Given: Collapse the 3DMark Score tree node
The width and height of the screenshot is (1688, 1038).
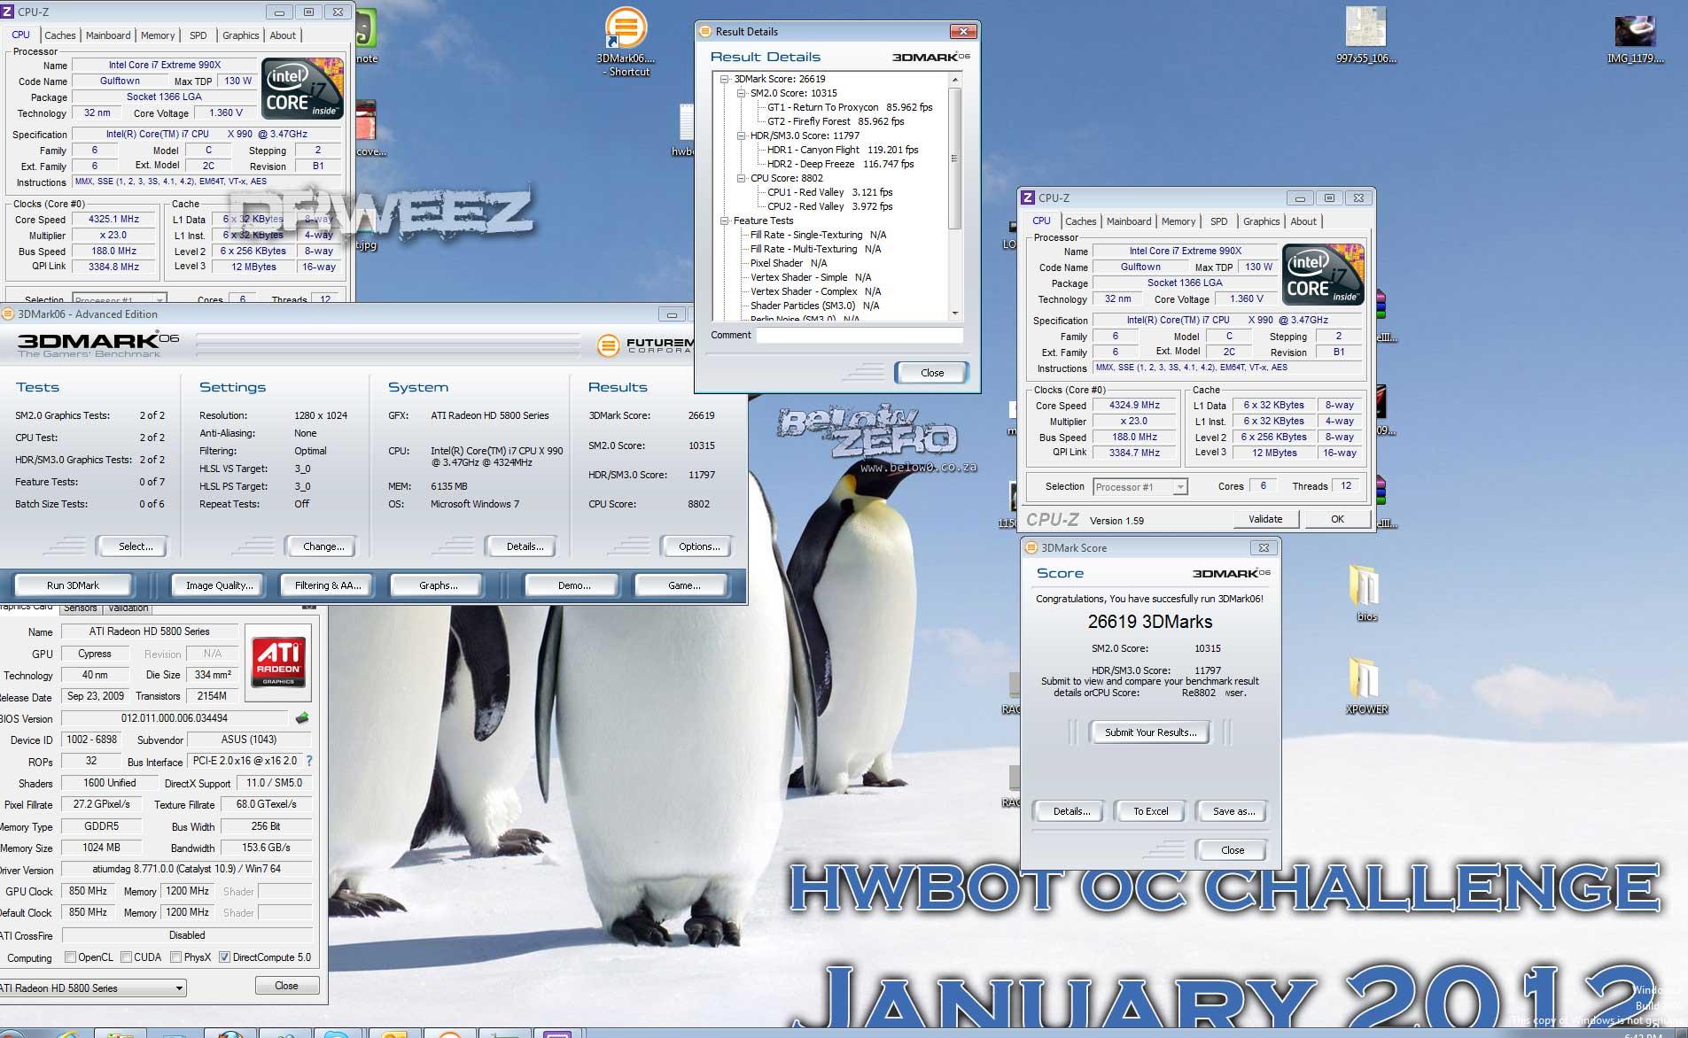Looking at the screenshot, I should [x=725, y=79].
